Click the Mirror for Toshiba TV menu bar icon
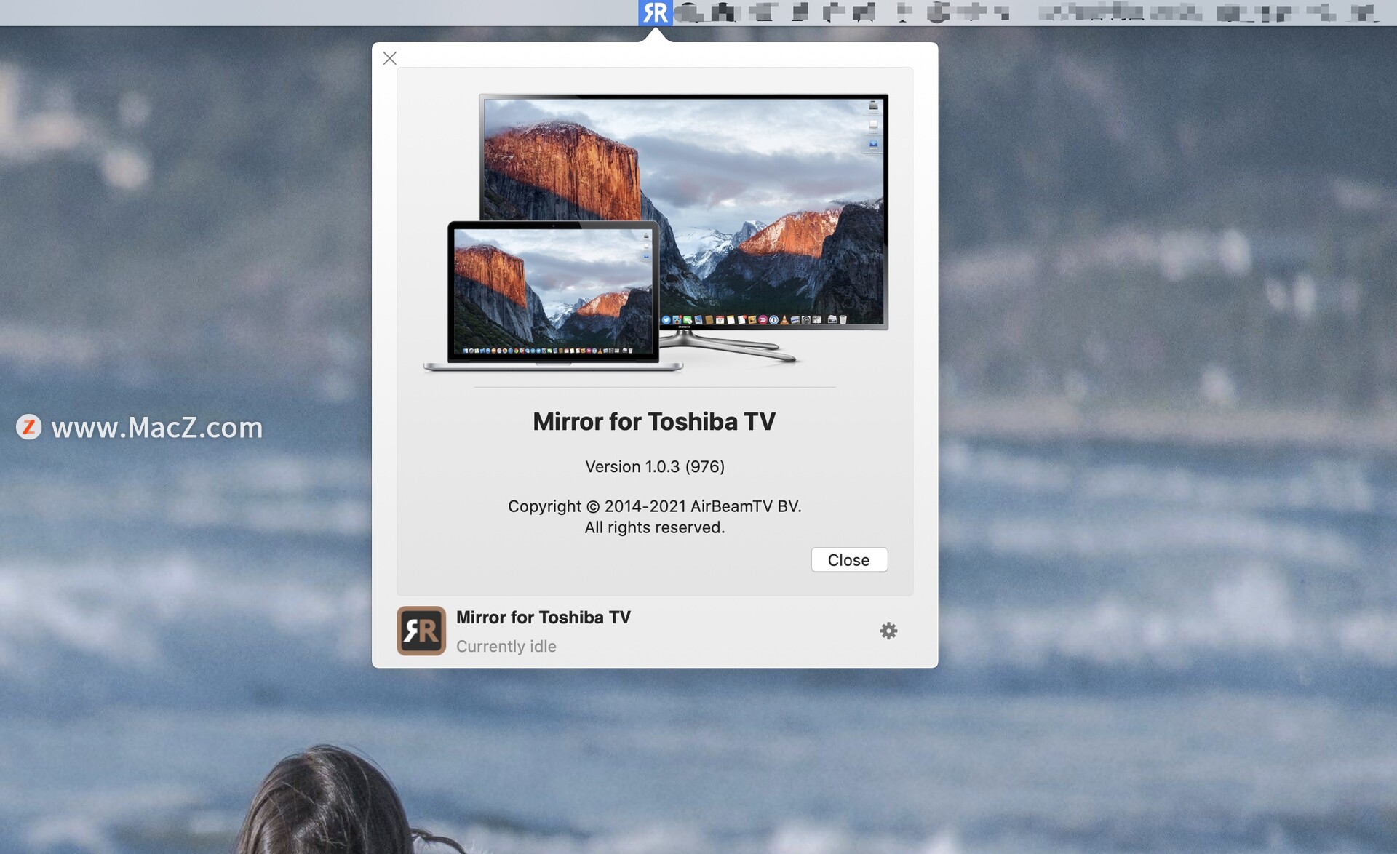The width and height of the screenshot is (1397, 854). coord(655,12)
